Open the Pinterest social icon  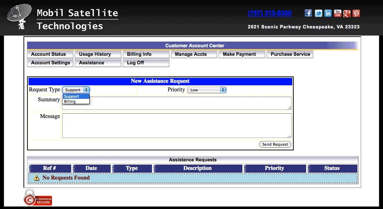[x=356, y=13]
